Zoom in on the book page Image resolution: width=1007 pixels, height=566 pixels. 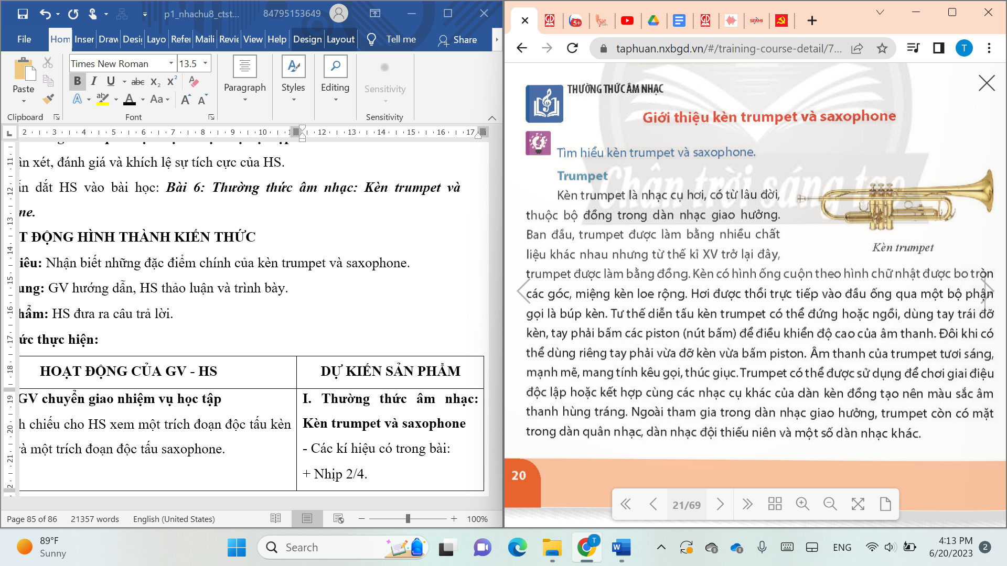click(x=802, y=504)
